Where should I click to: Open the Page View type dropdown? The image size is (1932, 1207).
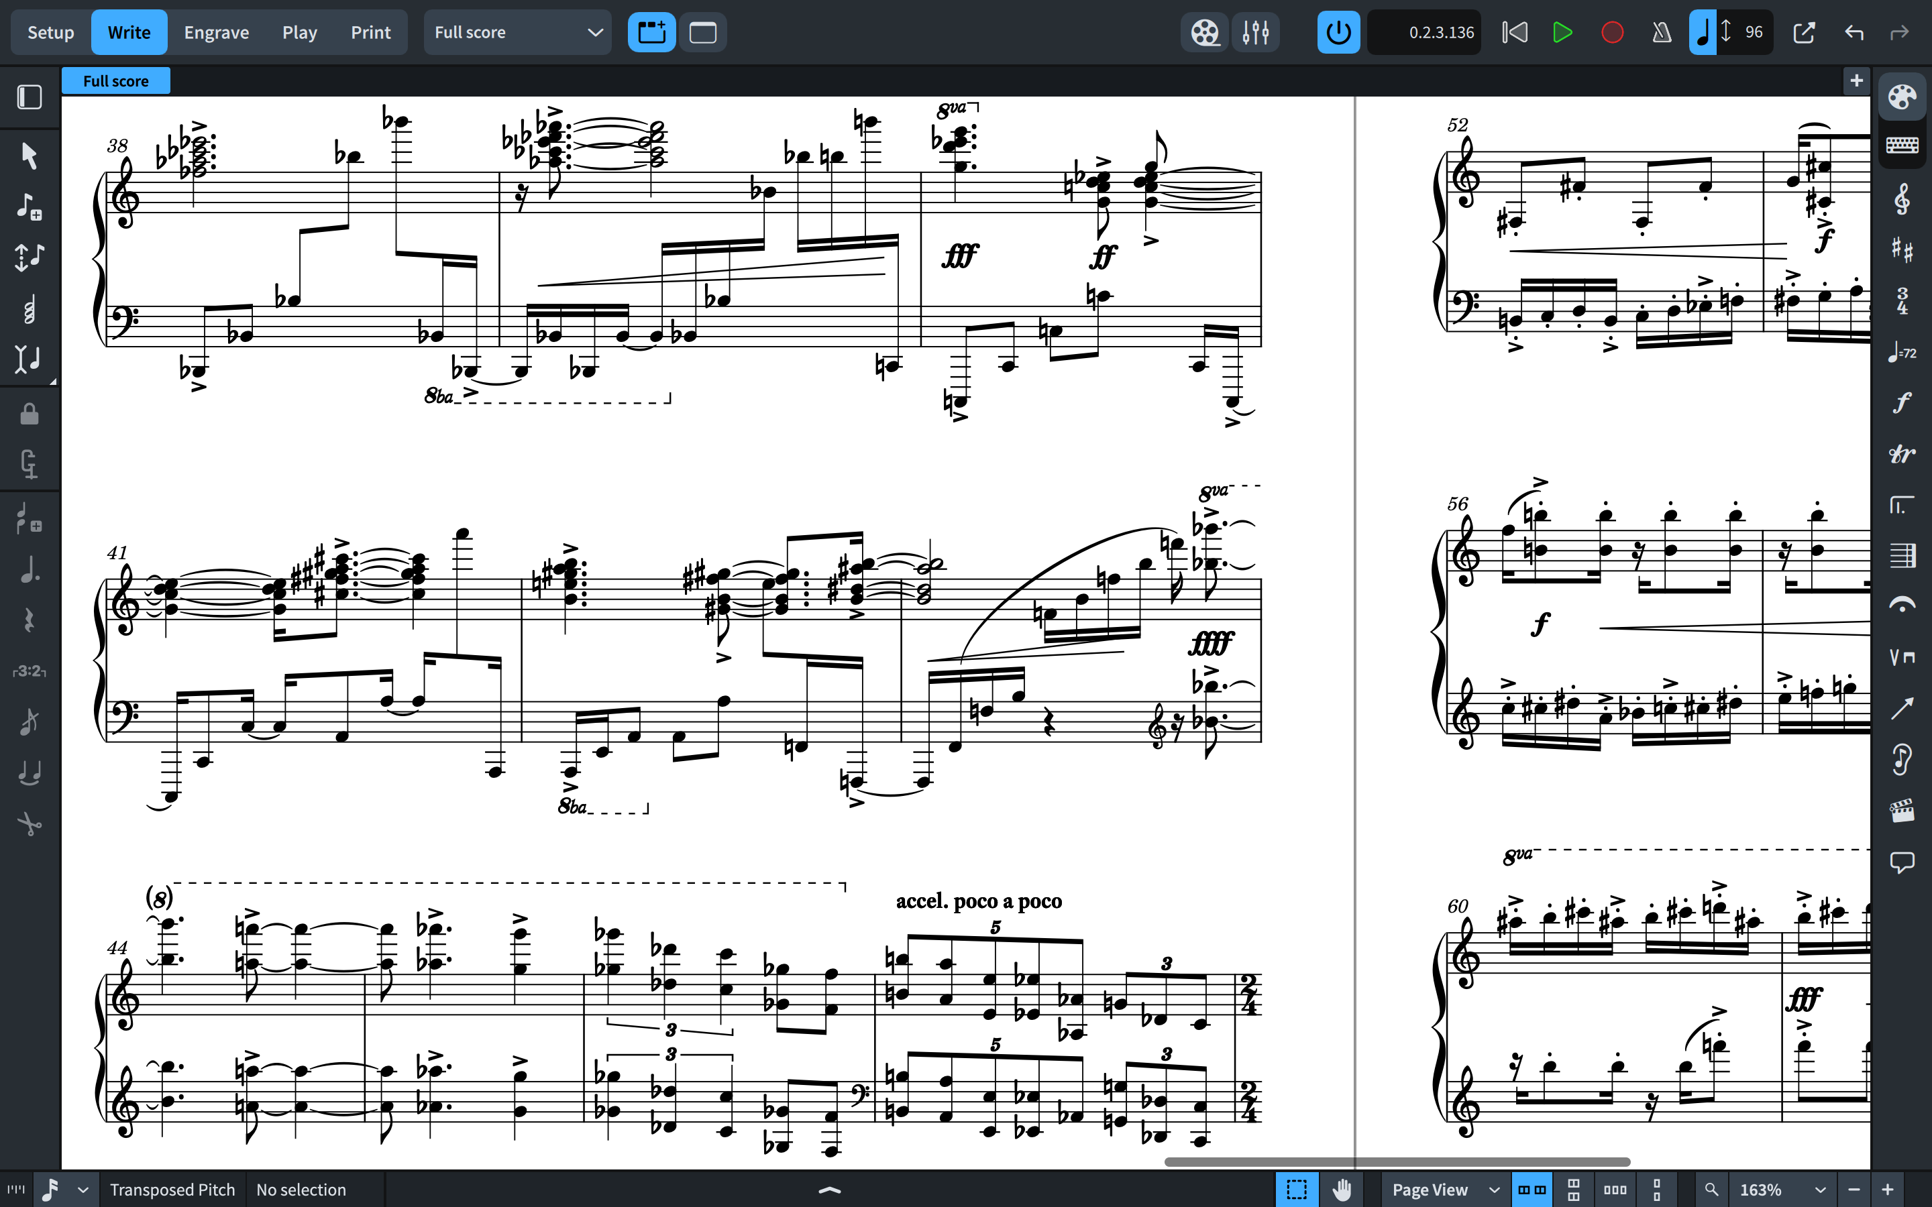(1446, 1190)
